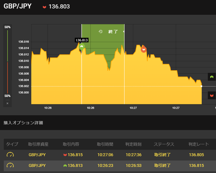Click the 終了 label in the green zone
This screenshot has width=216, height=173.
[x=113, y=31]
